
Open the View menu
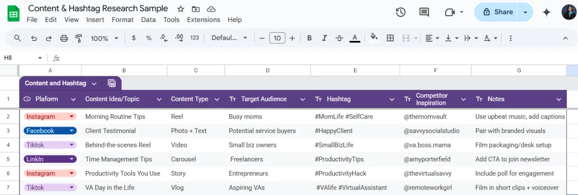coord(71,20)
